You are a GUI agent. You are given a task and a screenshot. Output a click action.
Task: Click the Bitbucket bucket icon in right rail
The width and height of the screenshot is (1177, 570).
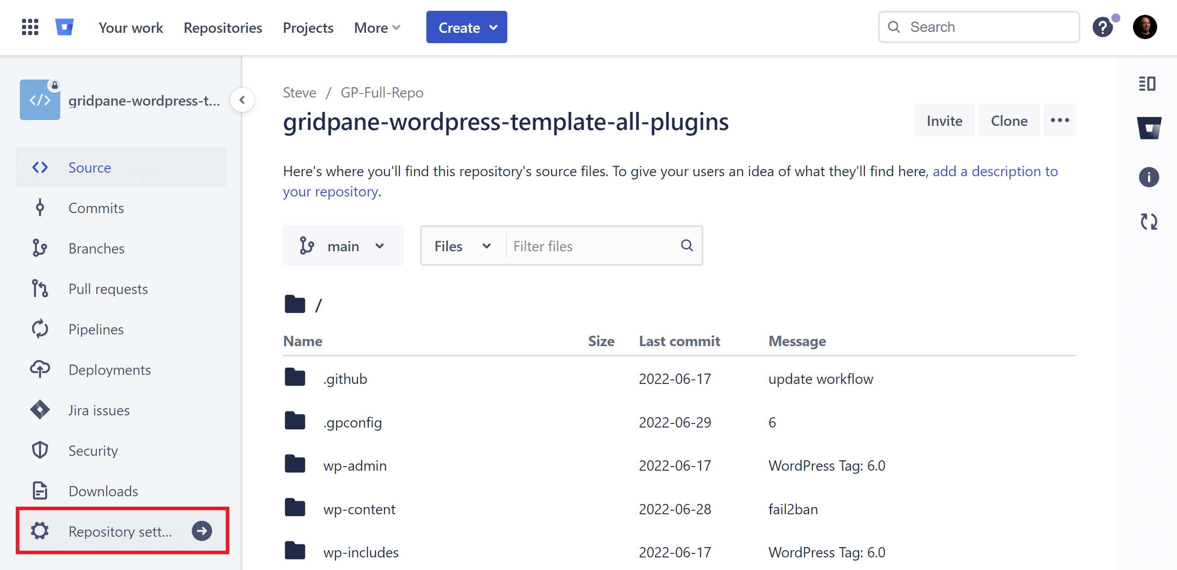point(1149,128)
